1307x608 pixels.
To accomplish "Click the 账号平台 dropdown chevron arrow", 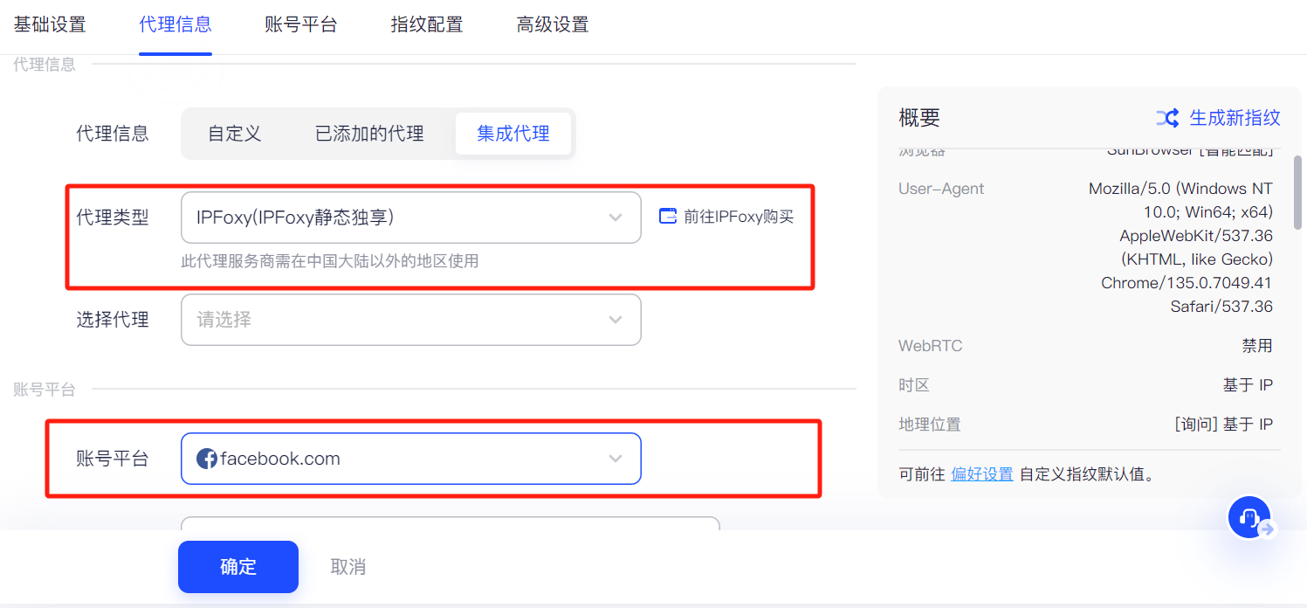I will click(616, 459).
